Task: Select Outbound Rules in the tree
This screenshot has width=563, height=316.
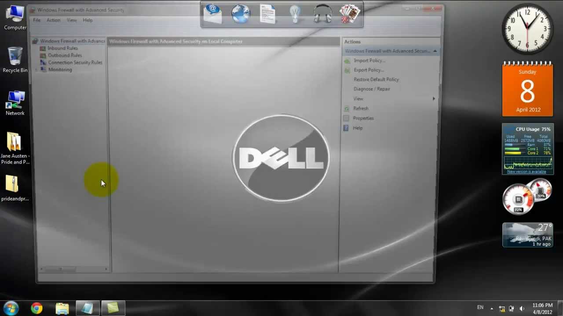Action: (65, 55)
